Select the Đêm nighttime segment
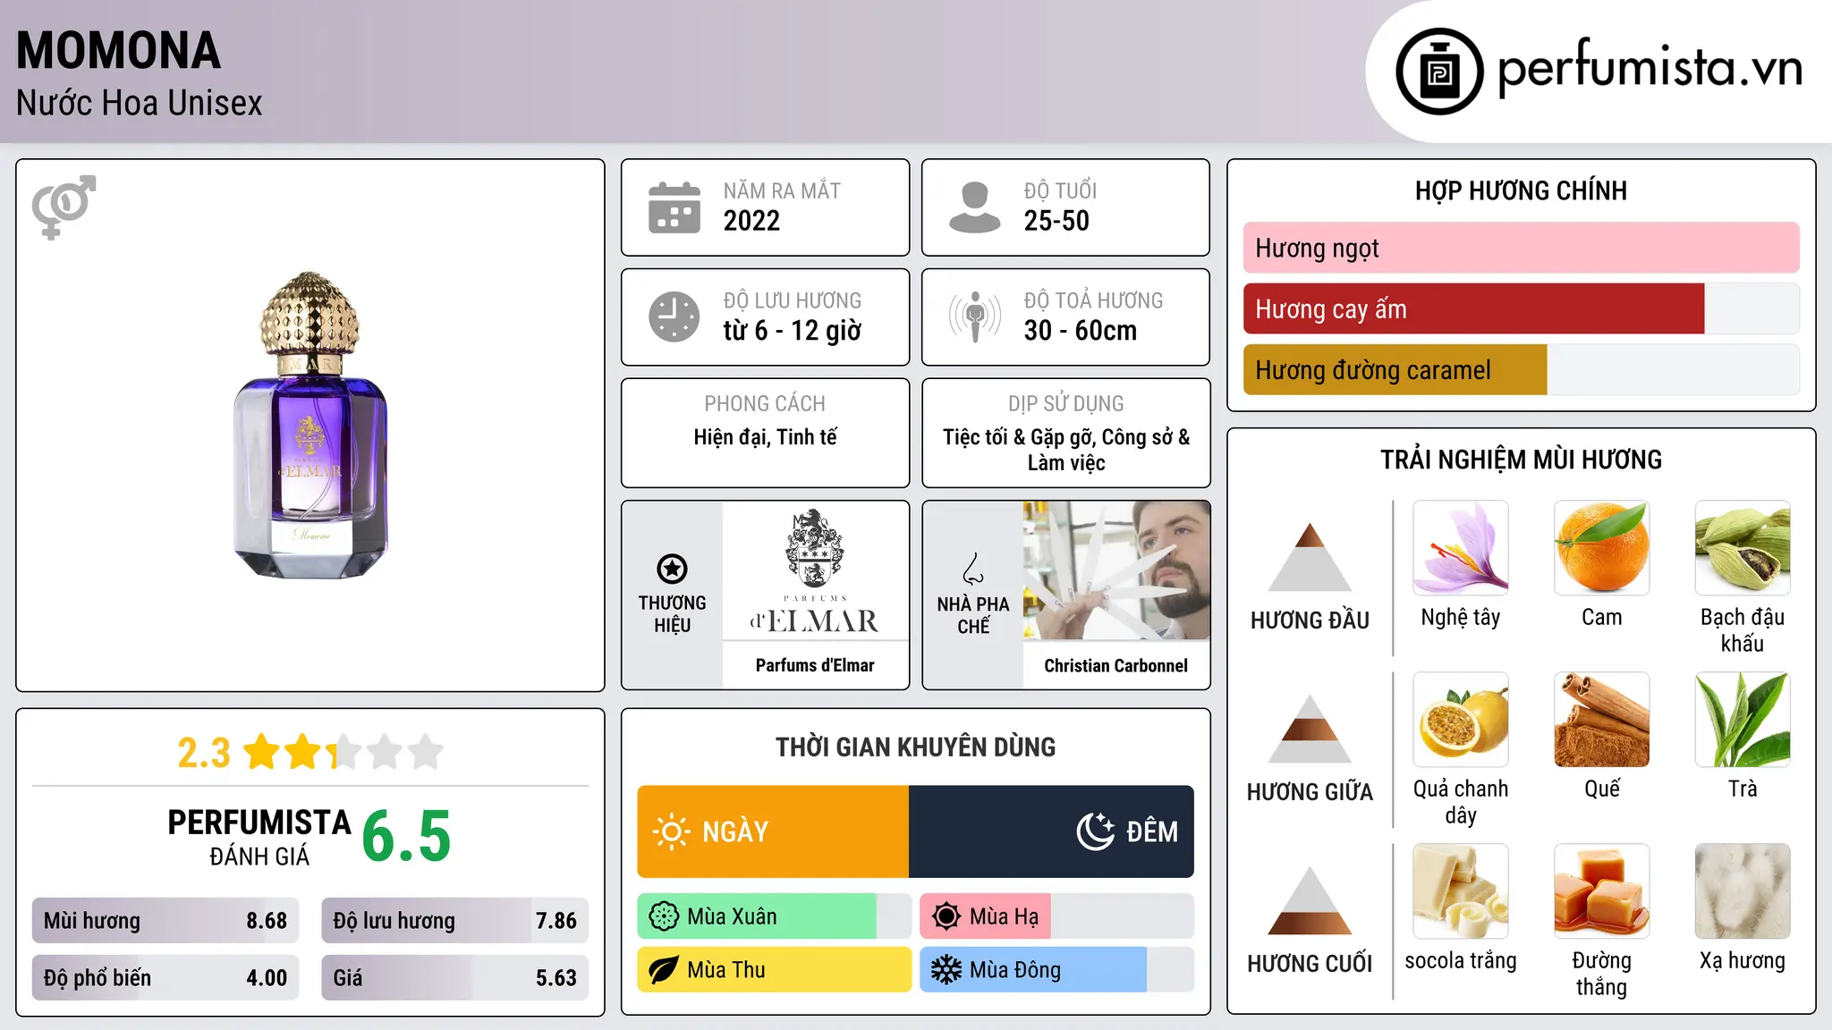 point(1051,832)
